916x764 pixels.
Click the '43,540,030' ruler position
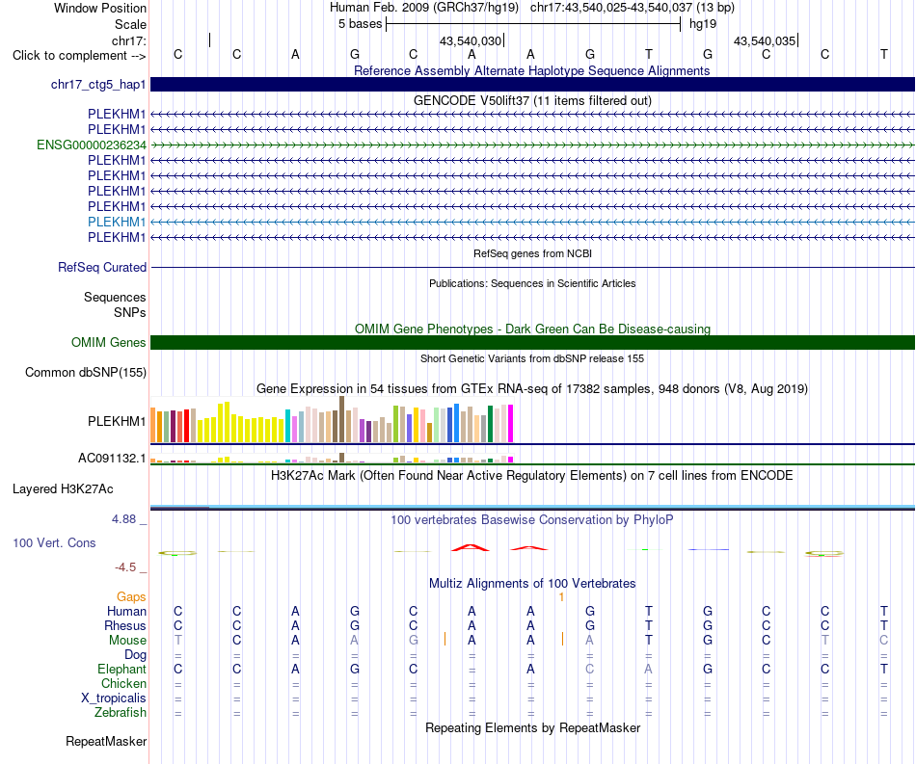click(x=471, y=40)
